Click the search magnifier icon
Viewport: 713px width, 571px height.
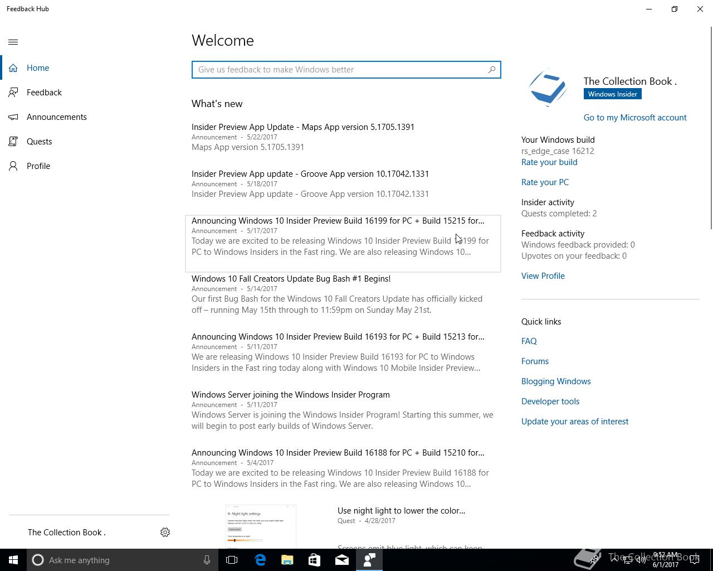(x=492, y=70)
